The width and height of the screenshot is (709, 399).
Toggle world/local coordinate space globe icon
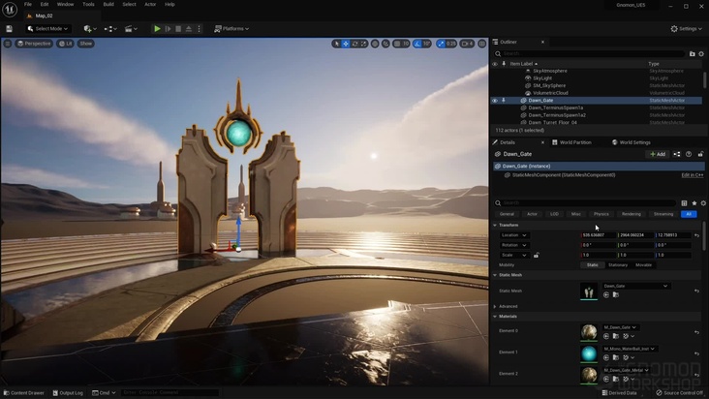coord(375,44)
